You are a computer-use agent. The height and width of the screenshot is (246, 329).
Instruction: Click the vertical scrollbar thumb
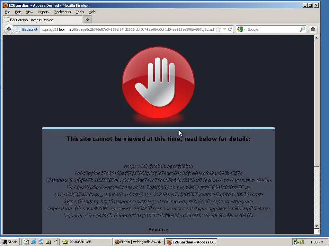pos(317,103)
